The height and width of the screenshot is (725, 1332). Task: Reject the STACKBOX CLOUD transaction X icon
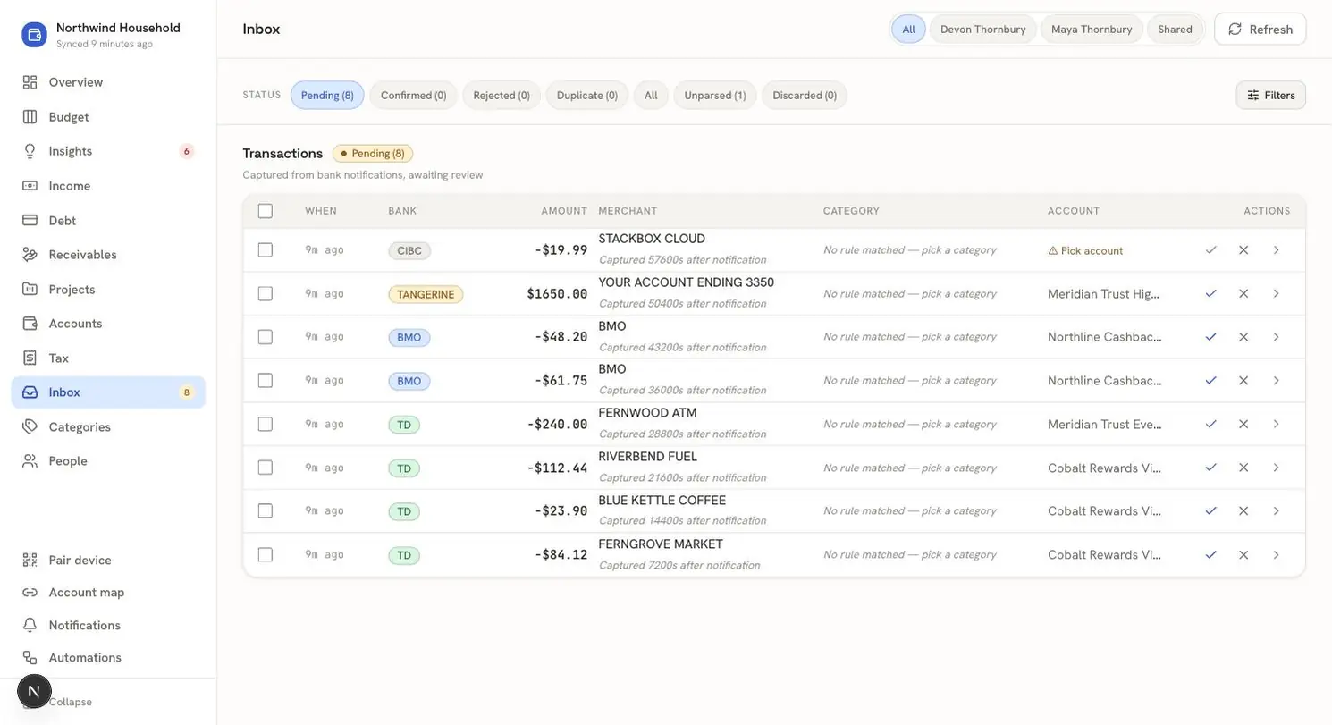[x=1243, y=250]
